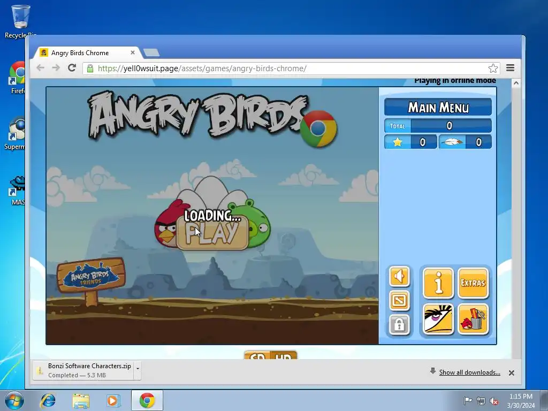Open Bonzi Software Characters.zip download

click(83, 370)
